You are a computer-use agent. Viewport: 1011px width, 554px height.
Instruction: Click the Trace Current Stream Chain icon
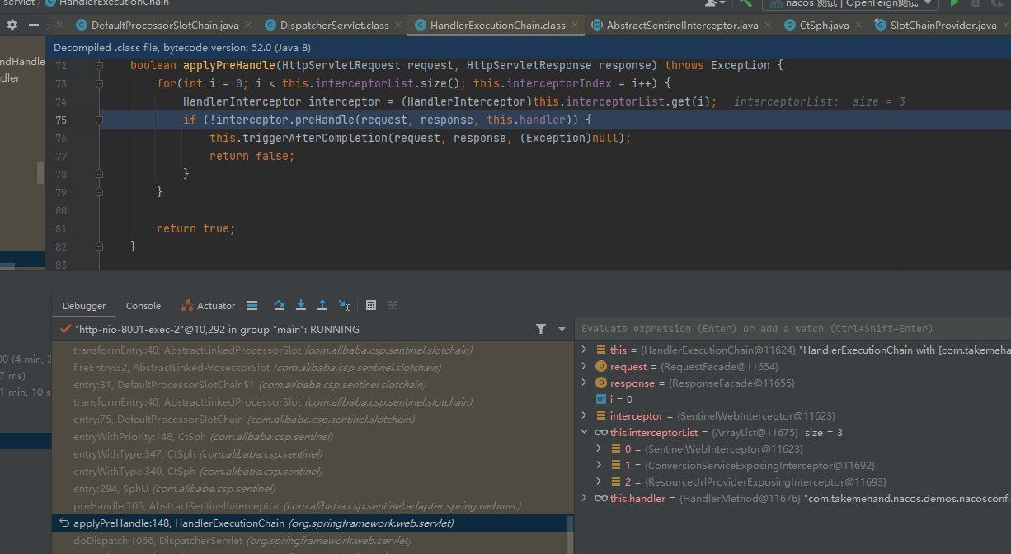(393, 305)
